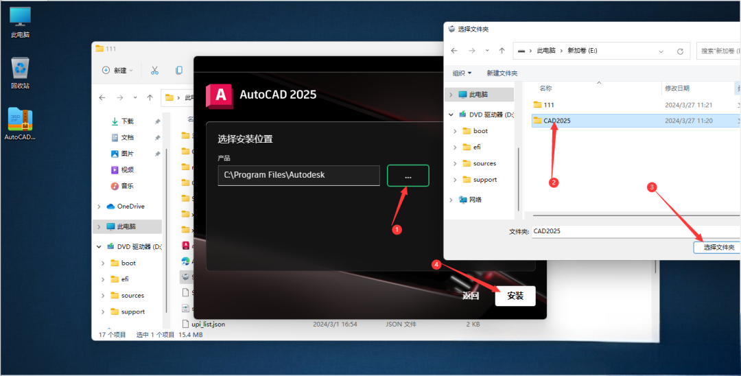Go forward in Explorer 111 window
Image resolution: width=741 pixels, height=376 pixels.
click(119, 98)
